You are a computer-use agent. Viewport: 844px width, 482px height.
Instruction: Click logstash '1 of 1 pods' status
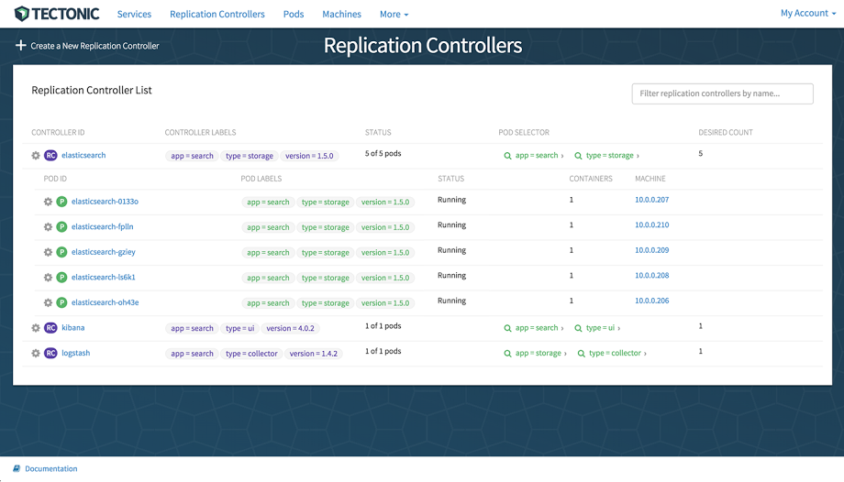click(x=383, y=351)
